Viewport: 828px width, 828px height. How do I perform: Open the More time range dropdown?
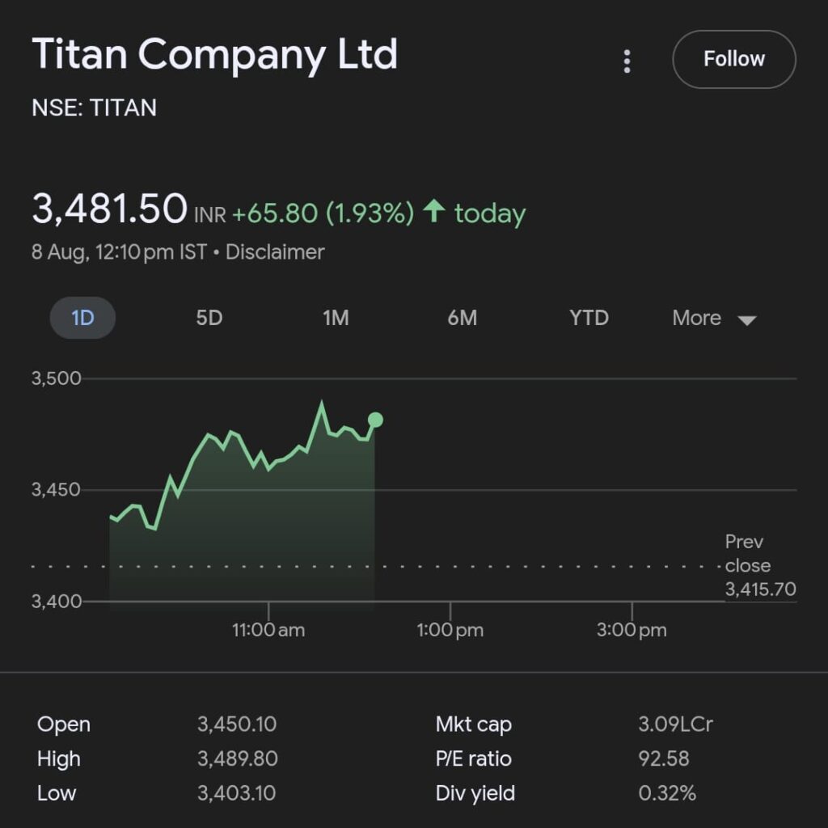coord(695,318)
